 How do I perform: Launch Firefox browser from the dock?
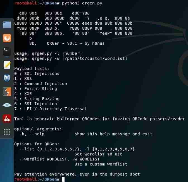coord(7,38)
